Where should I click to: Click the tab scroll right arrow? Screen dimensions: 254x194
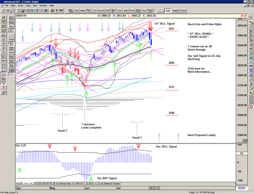pyautogui.click(x=20, y=184)
